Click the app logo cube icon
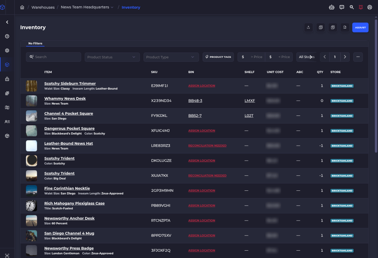The height and width of the screenshot is (258, 378). [x=2, y=7]
